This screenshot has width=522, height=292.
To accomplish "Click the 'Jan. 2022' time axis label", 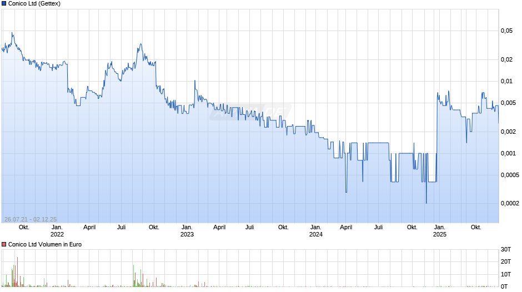I will pos(57,231).
